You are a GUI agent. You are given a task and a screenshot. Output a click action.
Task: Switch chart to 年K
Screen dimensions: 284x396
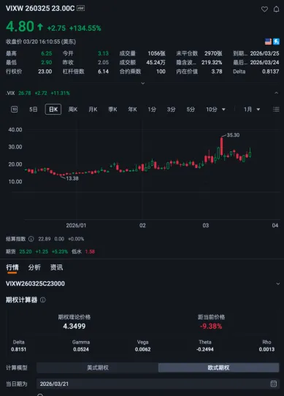click(132, 110)
